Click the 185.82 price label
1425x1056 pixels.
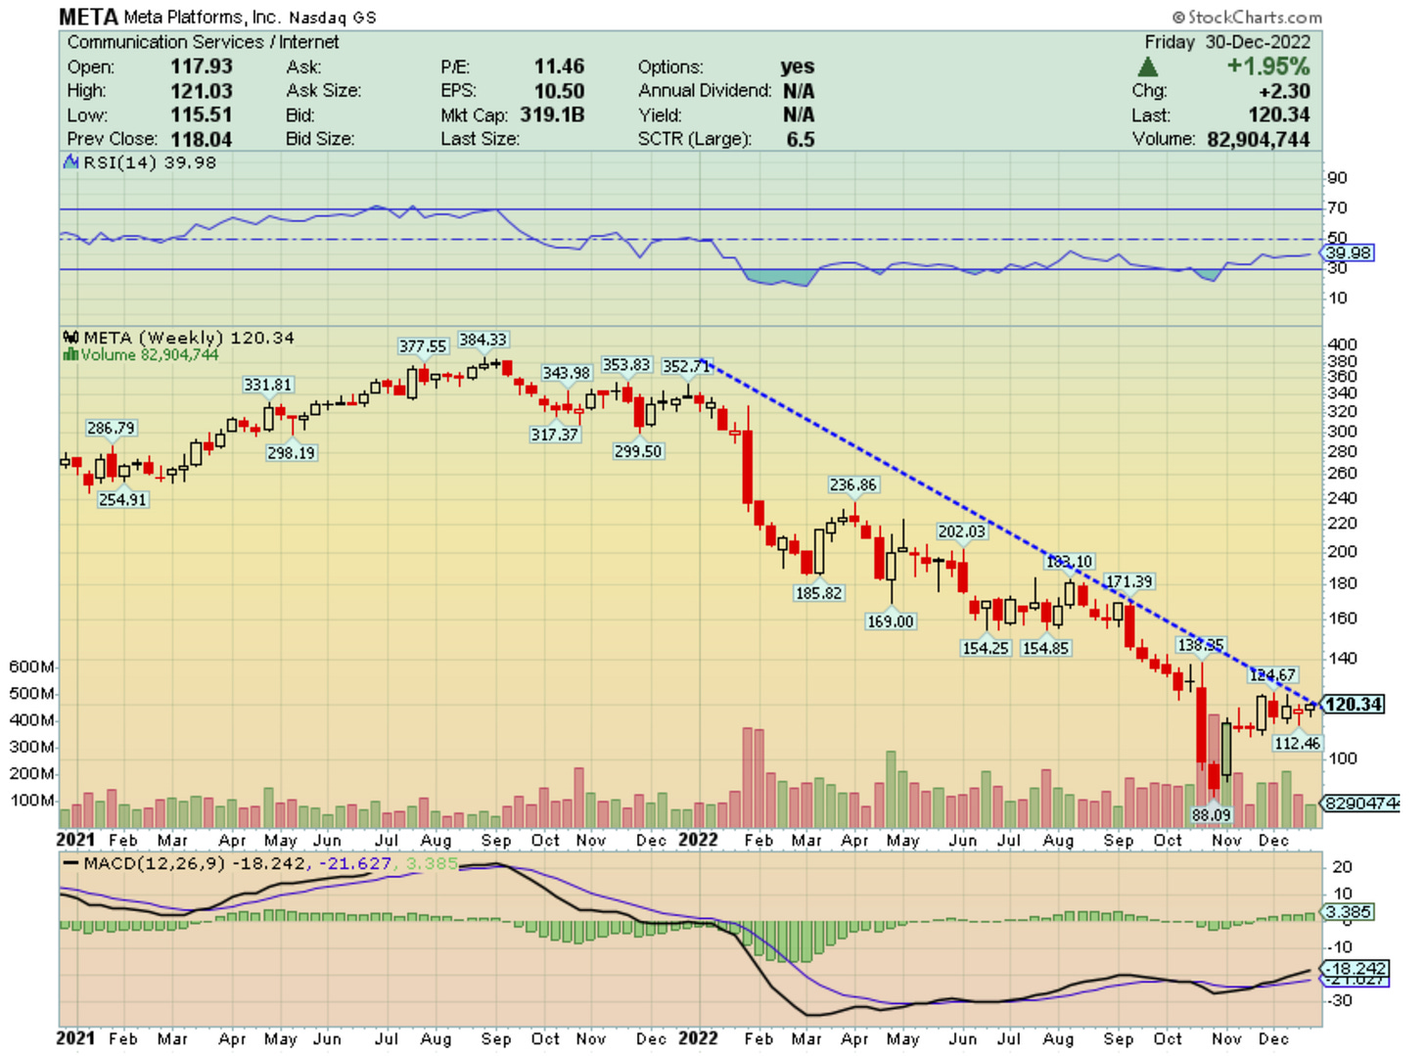coord(819,593)
